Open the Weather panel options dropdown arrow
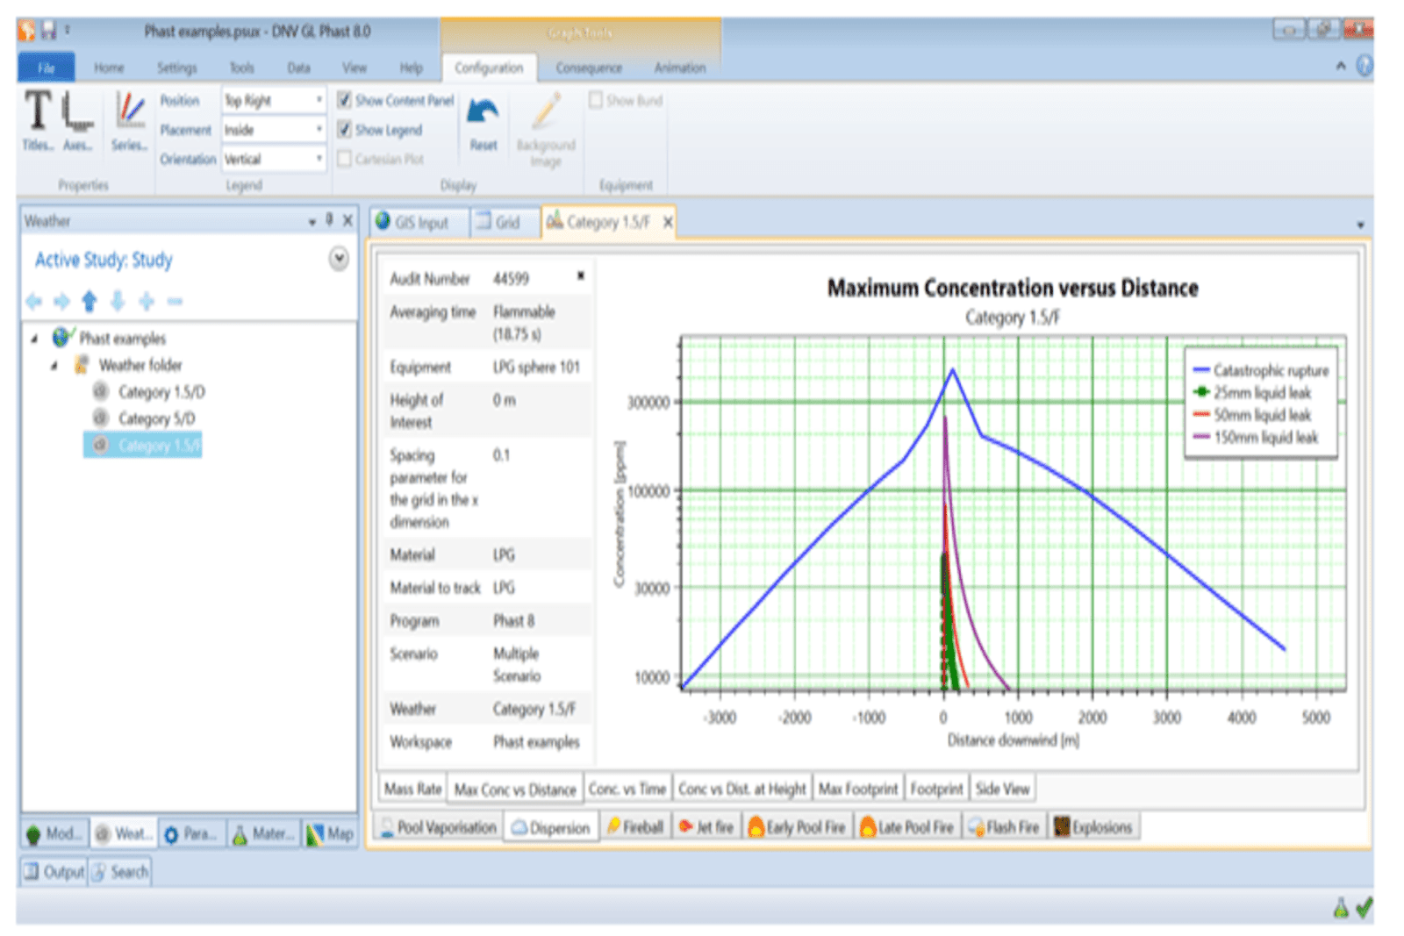1404x936 pixels. click(312, 221)
